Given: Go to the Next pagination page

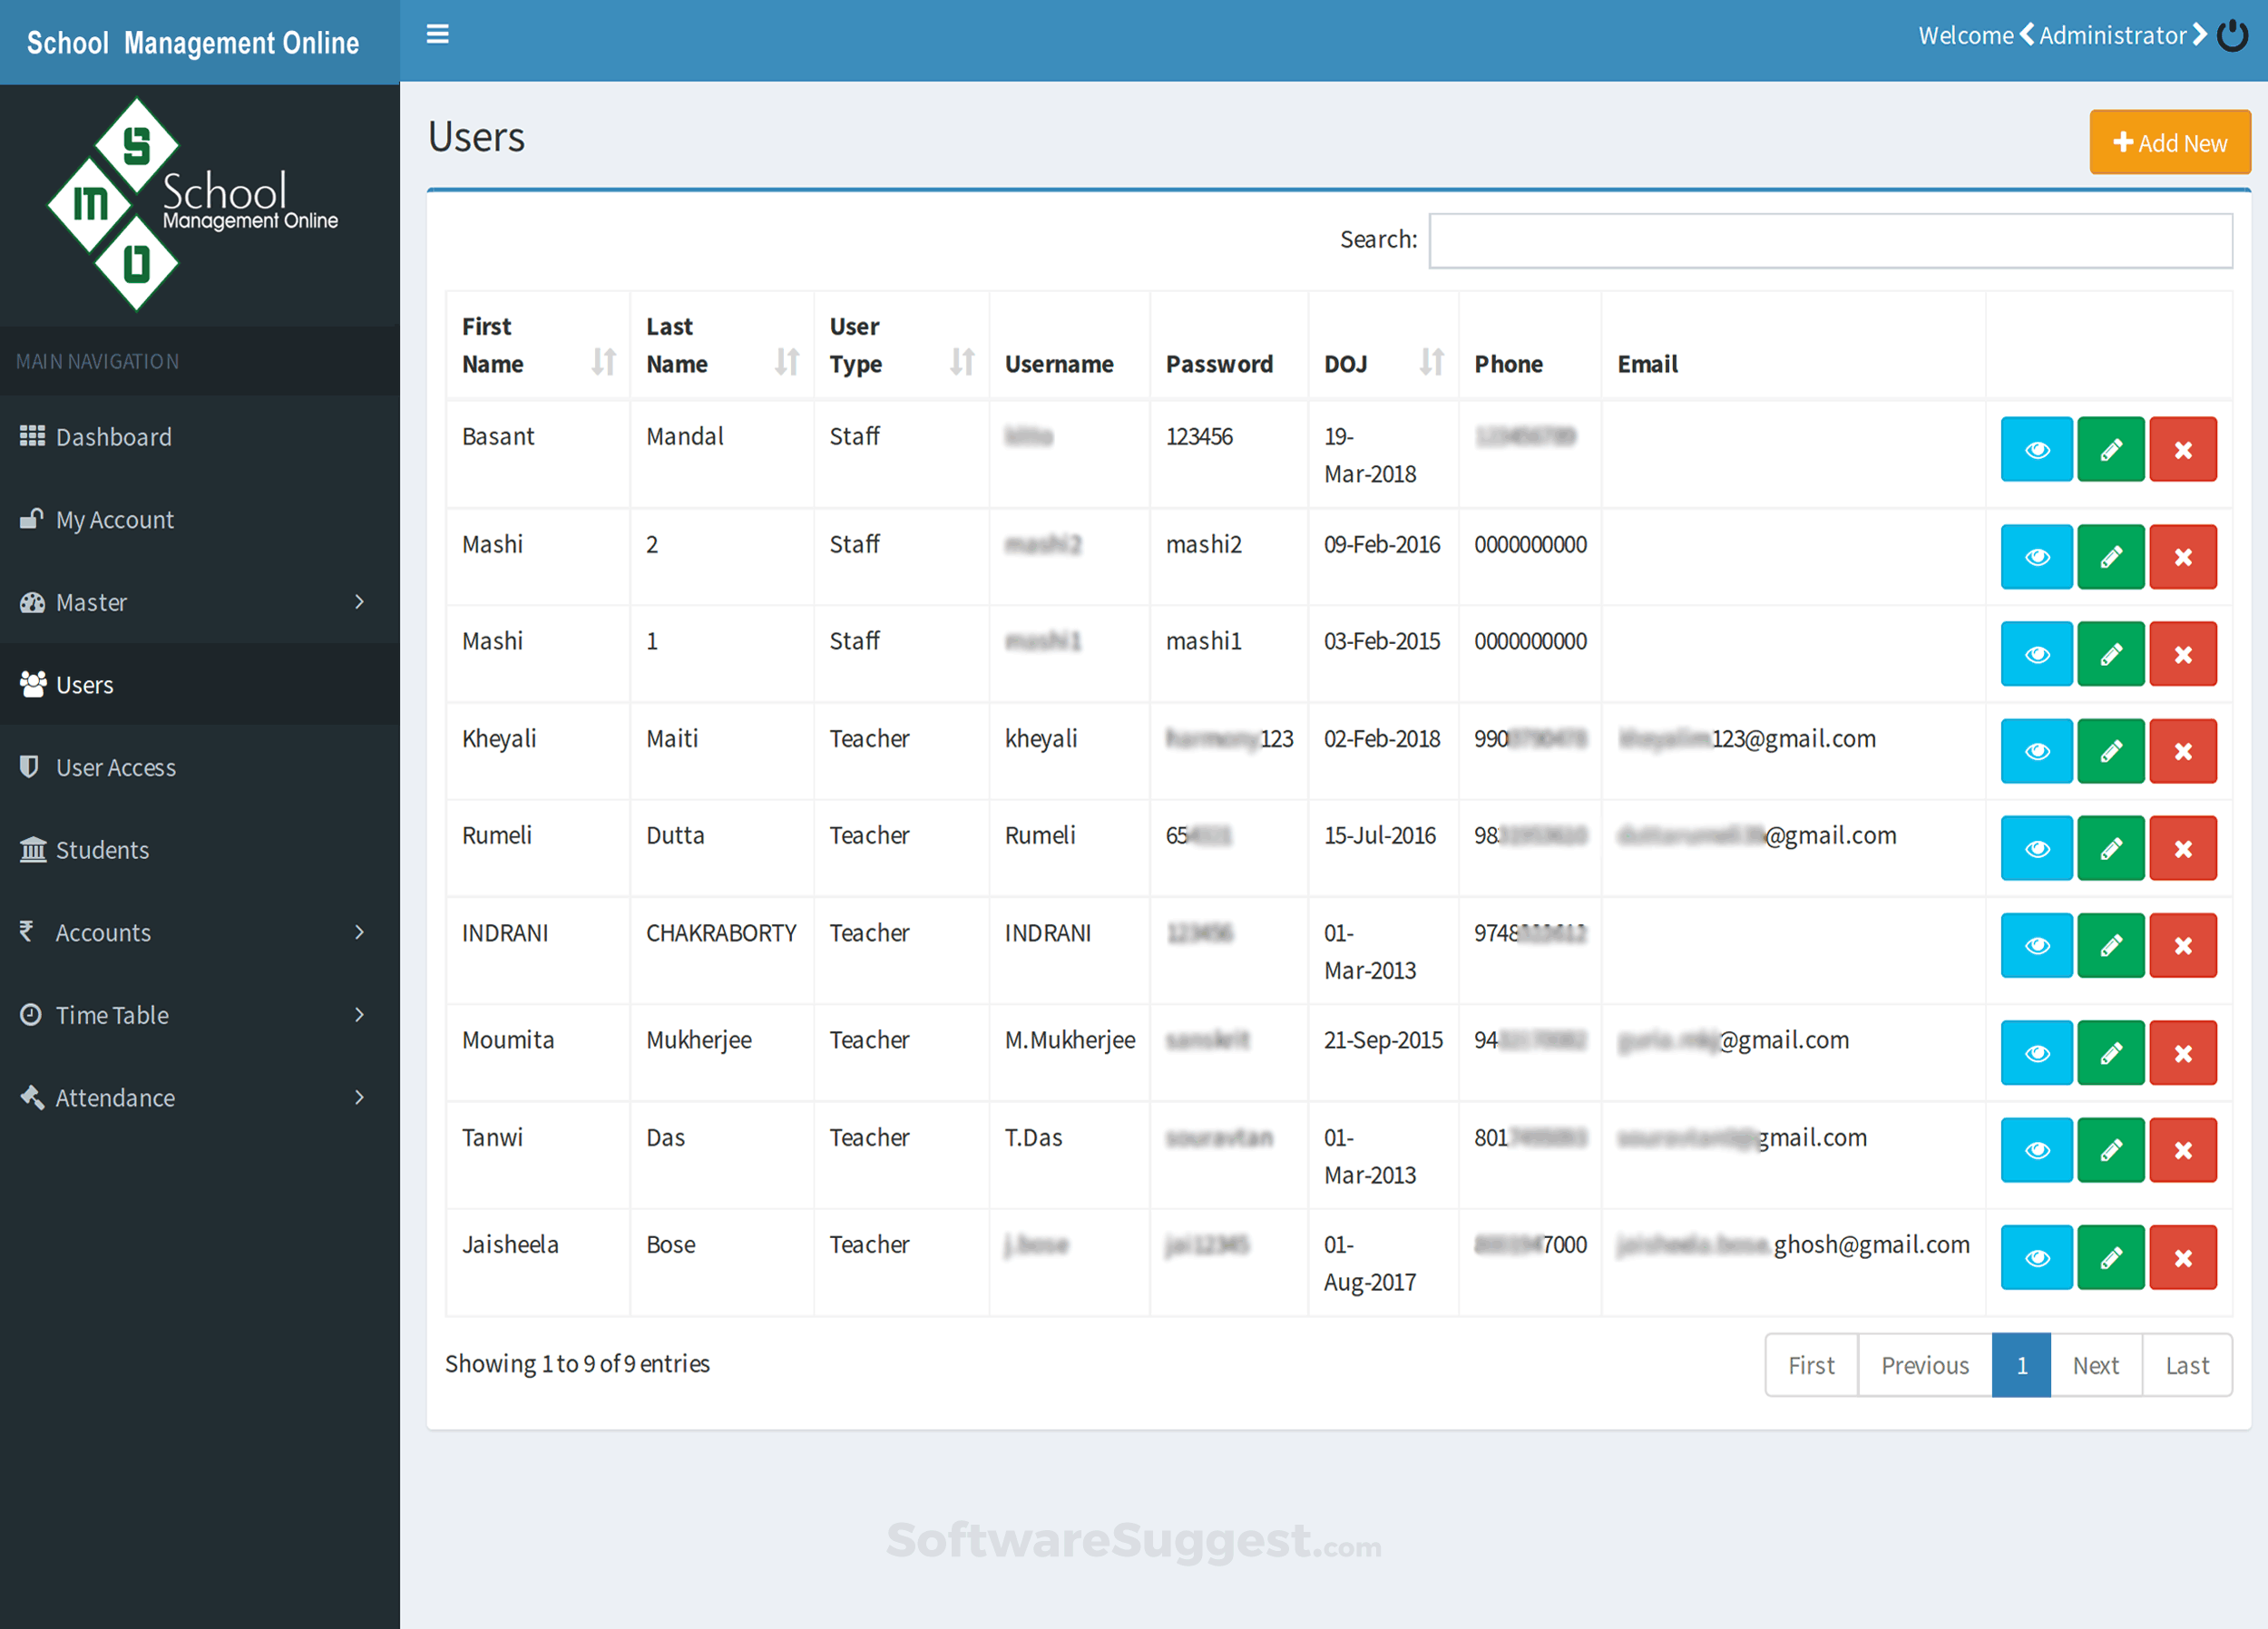Looking at the screenshot, I should click(2095, 1365).
